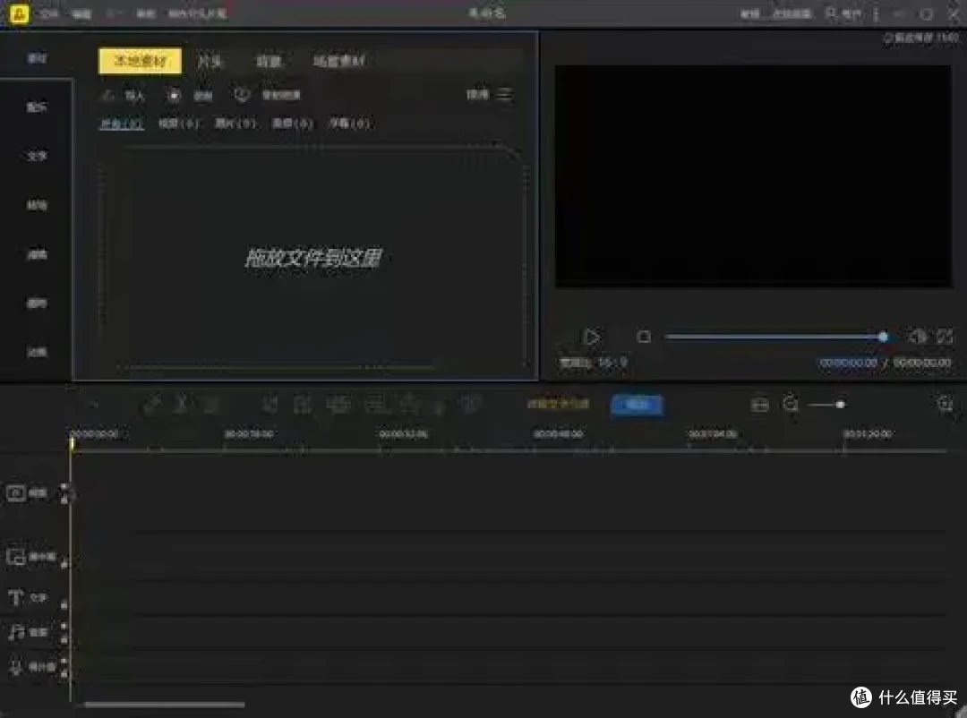Screen dimensions: 967x718
Task: Open 在线客服 in the title bar
Action: (x=792, y=13)
